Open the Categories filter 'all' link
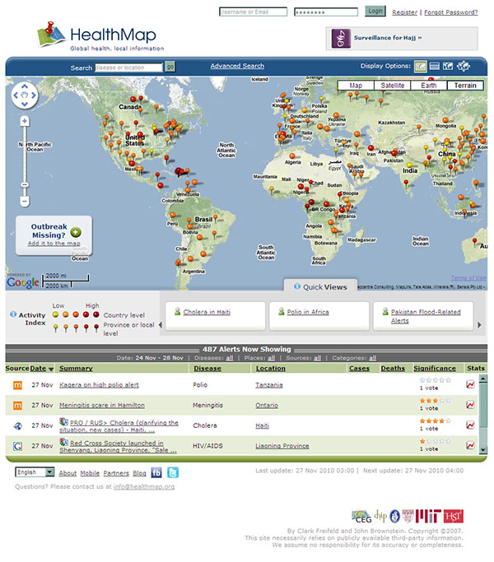The width and height of the screenshot is (494, 562). click(x=372, y=358)
